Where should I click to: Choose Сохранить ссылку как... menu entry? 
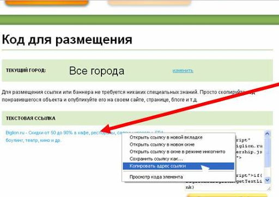[x=156, y=159]
